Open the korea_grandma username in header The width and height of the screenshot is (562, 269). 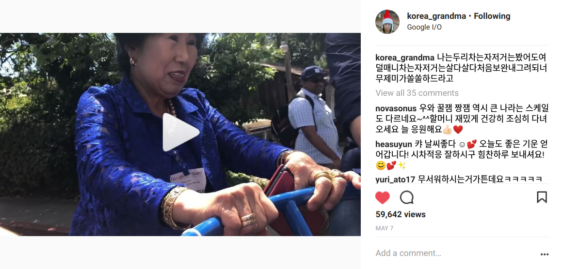436,16
